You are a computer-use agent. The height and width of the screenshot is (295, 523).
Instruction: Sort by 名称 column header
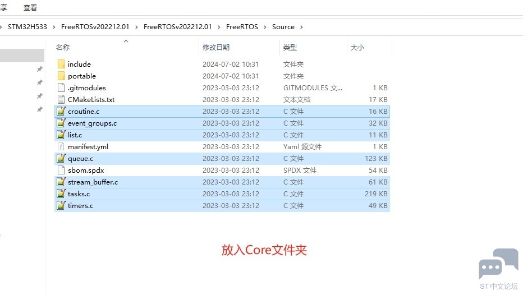tap(63, 47)
